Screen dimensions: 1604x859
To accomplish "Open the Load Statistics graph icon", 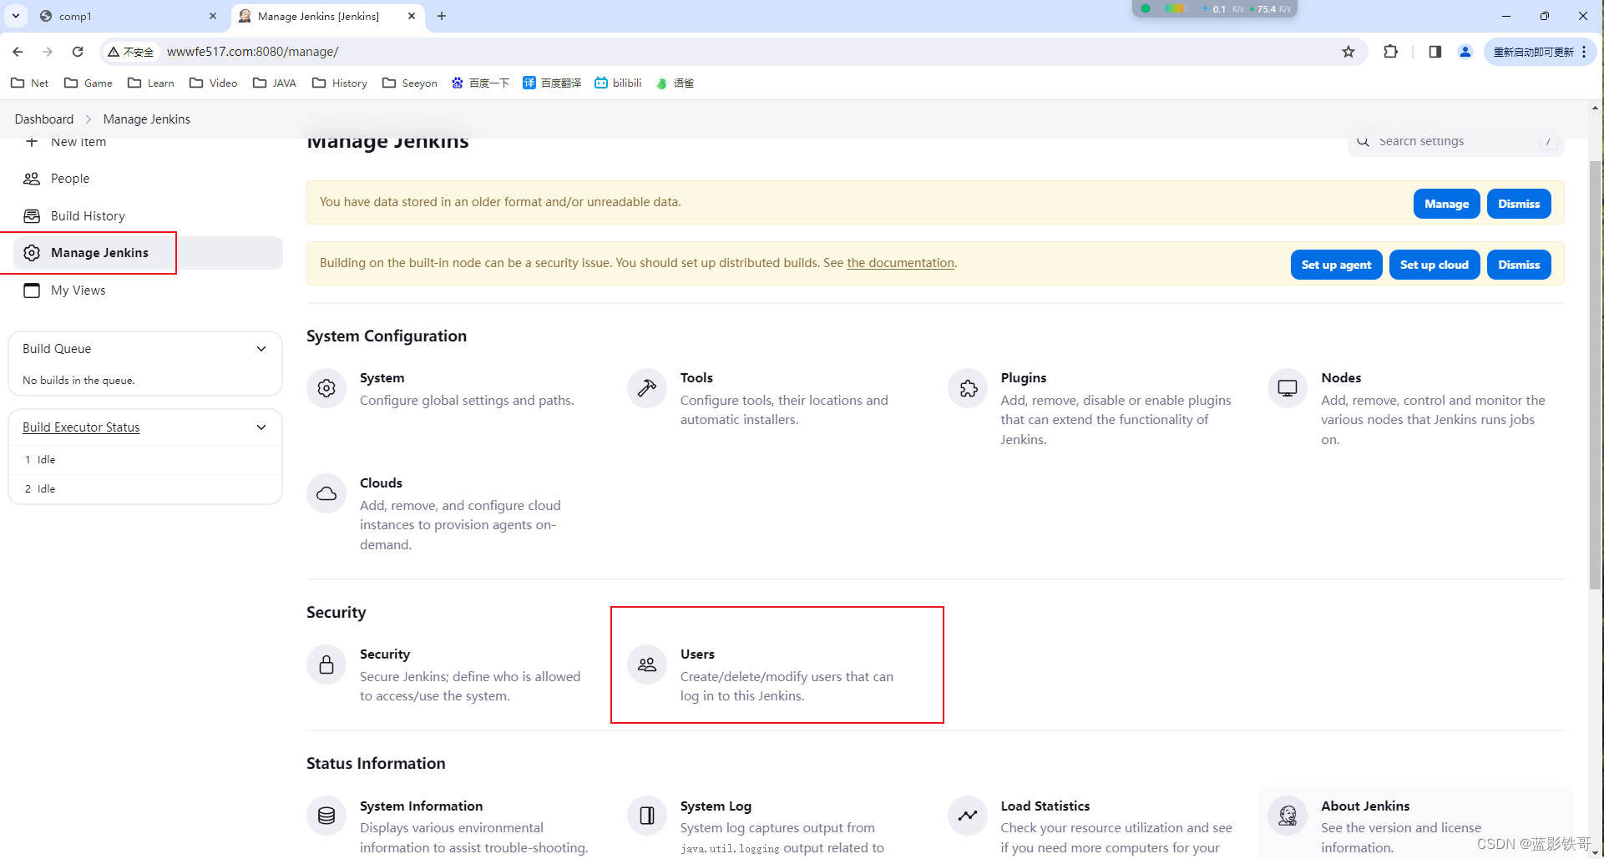I will click(968, 816).
